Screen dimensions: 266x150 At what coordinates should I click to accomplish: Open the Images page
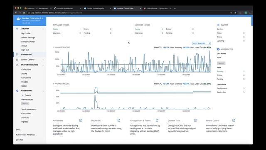[x=25, y=82]
